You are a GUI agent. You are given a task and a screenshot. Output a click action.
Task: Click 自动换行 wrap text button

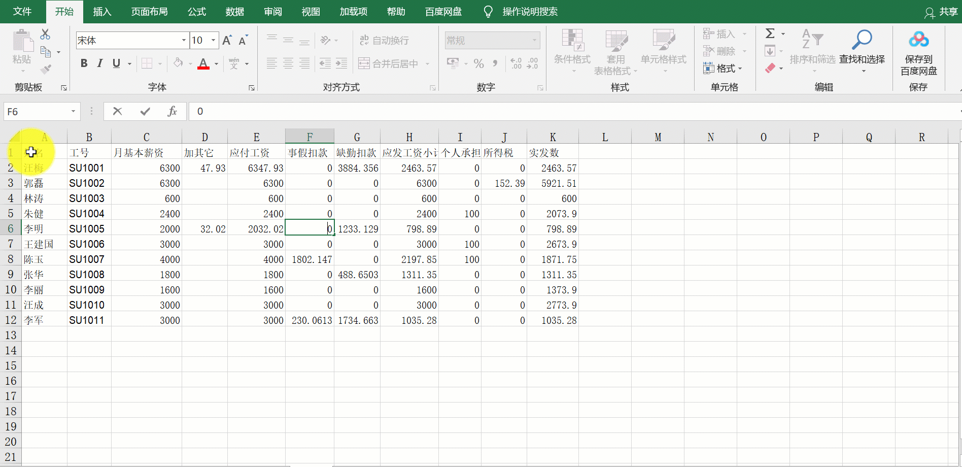click(384, 40)
